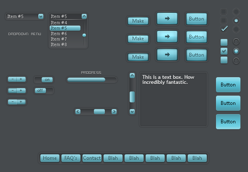
Task: Tick the dark checkbox directly above the checked one
Action: click(224, 21)
